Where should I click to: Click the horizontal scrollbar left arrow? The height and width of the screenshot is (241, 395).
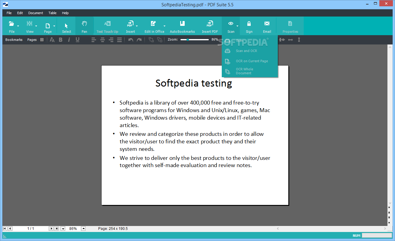(278, 229)
